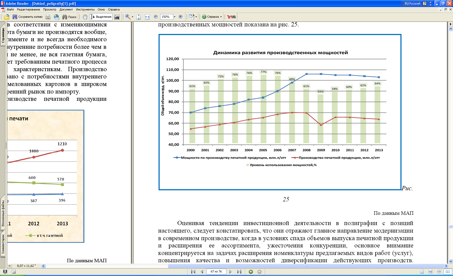Click the Fit Width icon

pyautogui.click(x=147, y=17)
